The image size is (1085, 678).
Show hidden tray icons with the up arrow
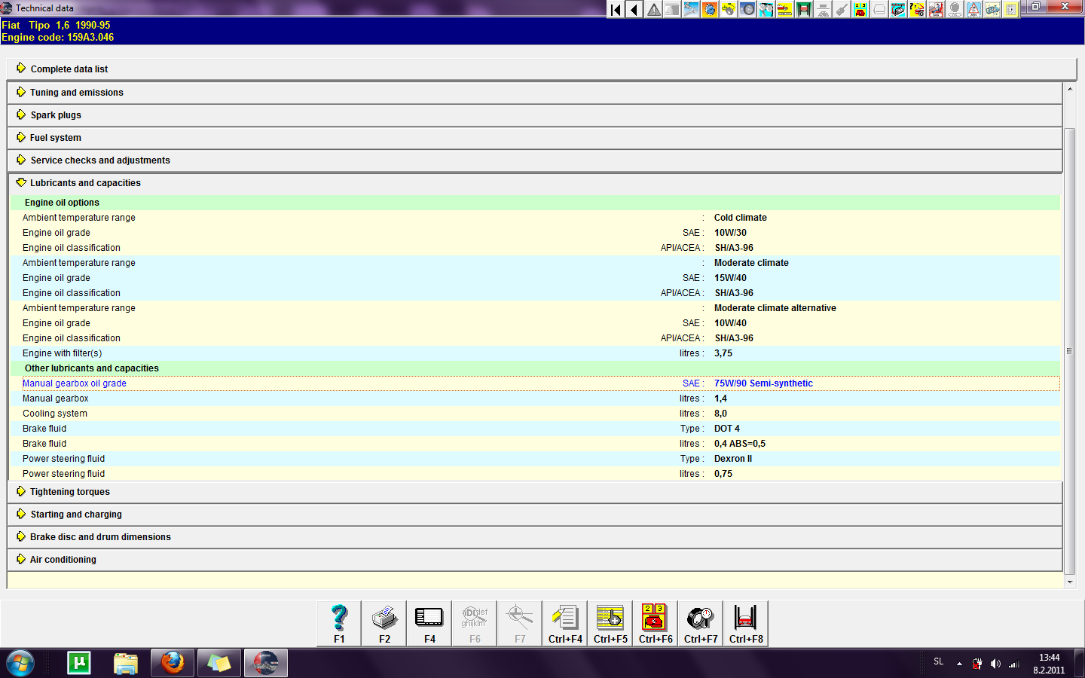(959, 664)
